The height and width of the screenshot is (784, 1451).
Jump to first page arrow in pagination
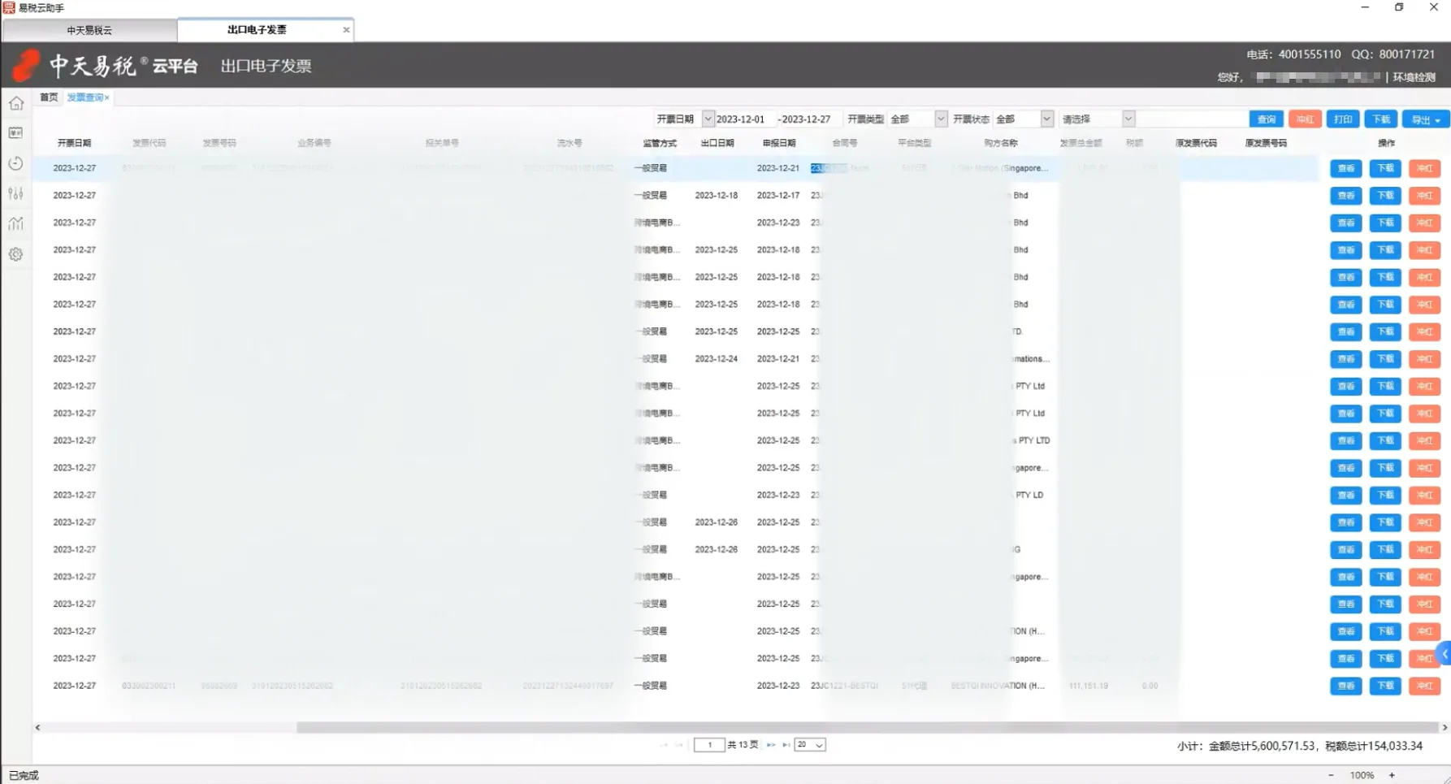click(664, 745)
